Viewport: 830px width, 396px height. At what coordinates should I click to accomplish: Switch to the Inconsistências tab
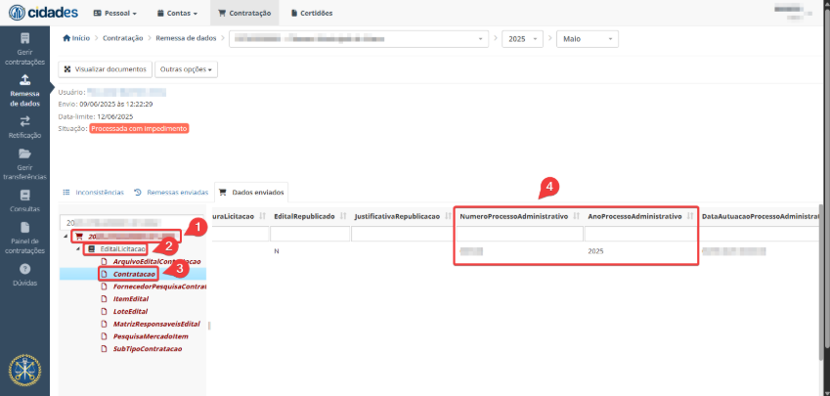click(94, 193)
